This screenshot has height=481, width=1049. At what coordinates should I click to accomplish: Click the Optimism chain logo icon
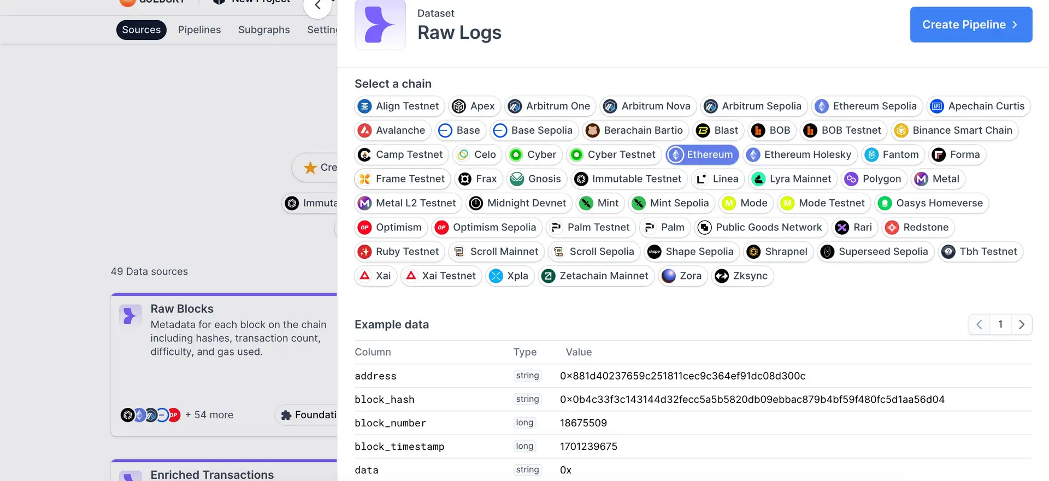364,228
